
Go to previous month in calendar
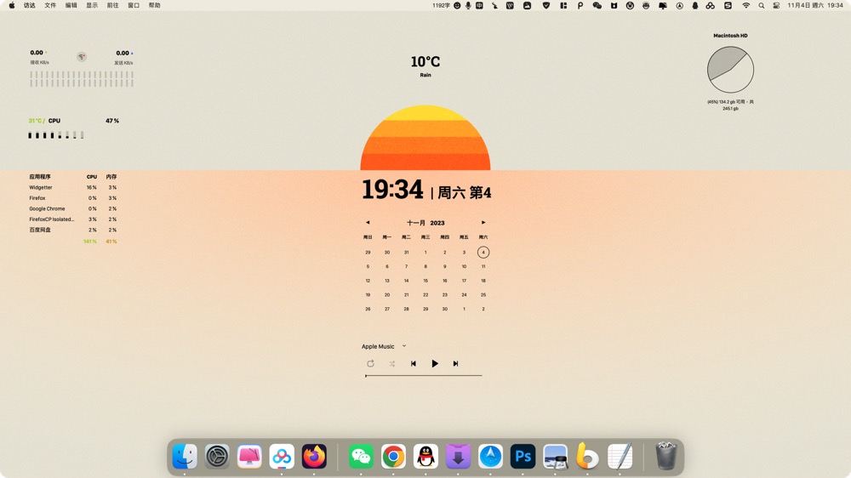coord(368,223)
